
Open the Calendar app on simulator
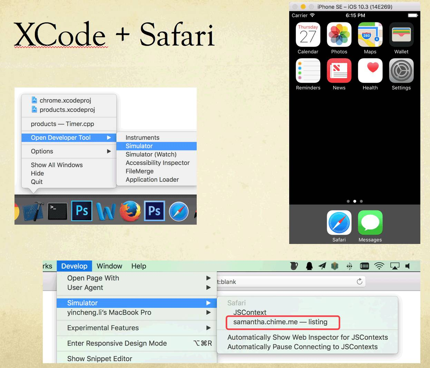click(x=308, y=34)
